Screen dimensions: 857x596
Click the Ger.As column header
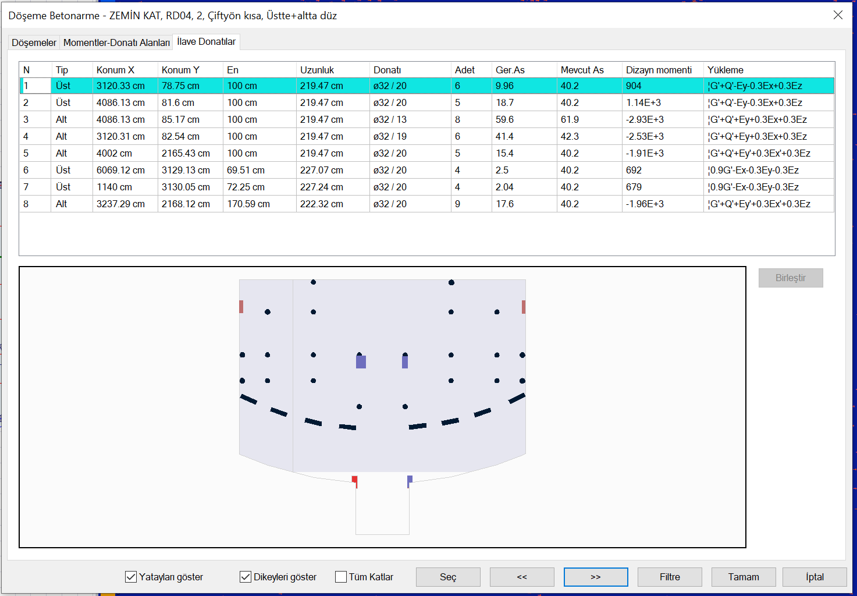coord(524,70)
